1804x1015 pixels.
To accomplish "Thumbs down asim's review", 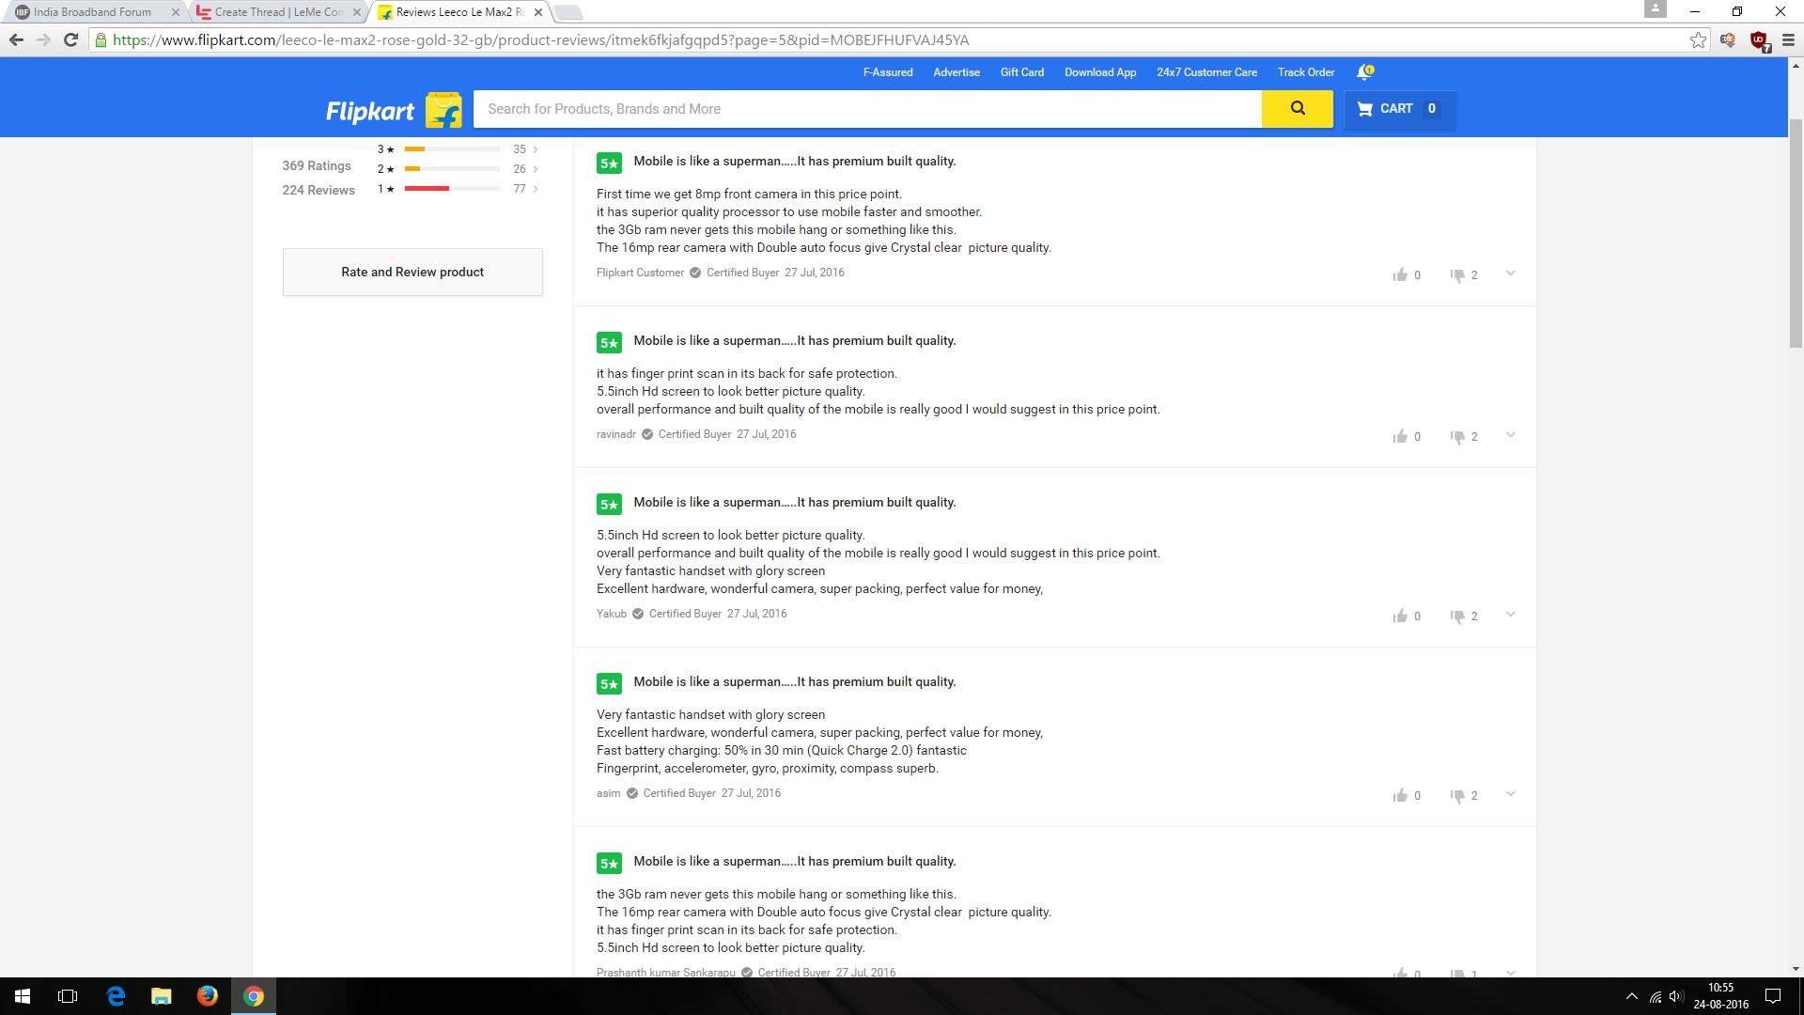I will coord(1457,796).
